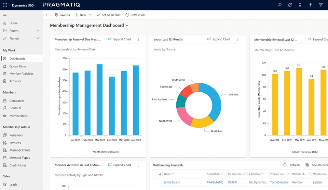The height and width of the screenshot is (190, 328).
Task: Select Companies in the Members section
Action: pos(17,101)
